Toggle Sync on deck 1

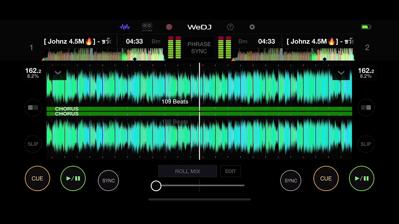tap(108, 180)
